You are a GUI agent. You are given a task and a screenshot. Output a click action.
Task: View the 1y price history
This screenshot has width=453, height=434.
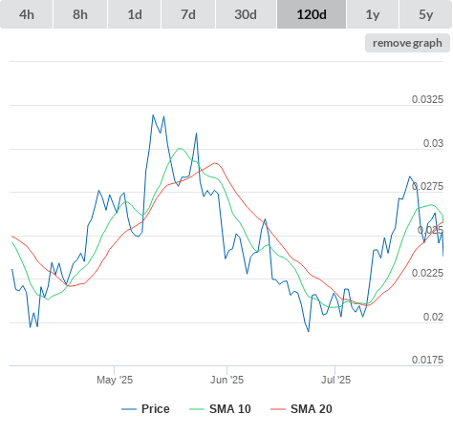373,14
